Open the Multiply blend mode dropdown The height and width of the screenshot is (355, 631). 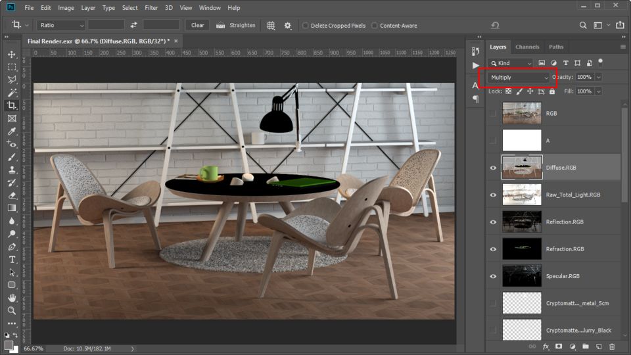tap(519, 78)
